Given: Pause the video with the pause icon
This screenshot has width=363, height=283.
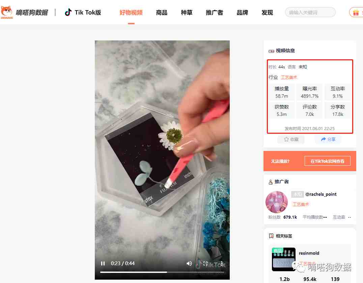Looking at the screenshot, I should coord(103,263).
